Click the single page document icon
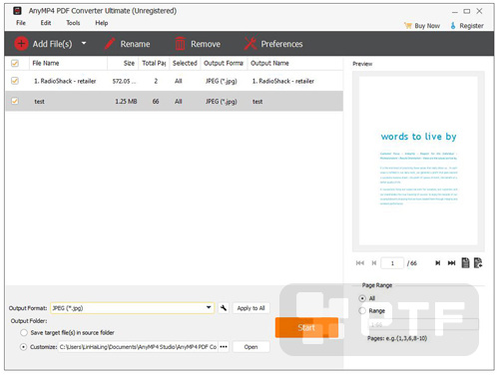Image resolution: width=499 pixels, height=376 pixels. 465,263
